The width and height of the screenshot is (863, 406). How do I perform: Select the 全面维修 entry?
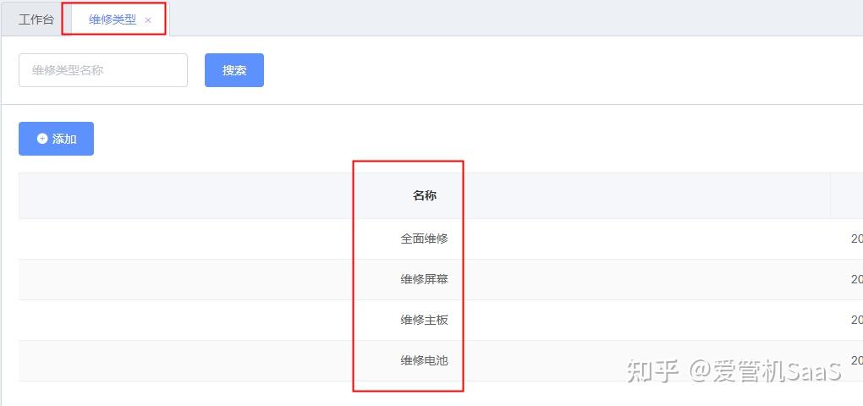pyautogui.click(x=425, y=239)
